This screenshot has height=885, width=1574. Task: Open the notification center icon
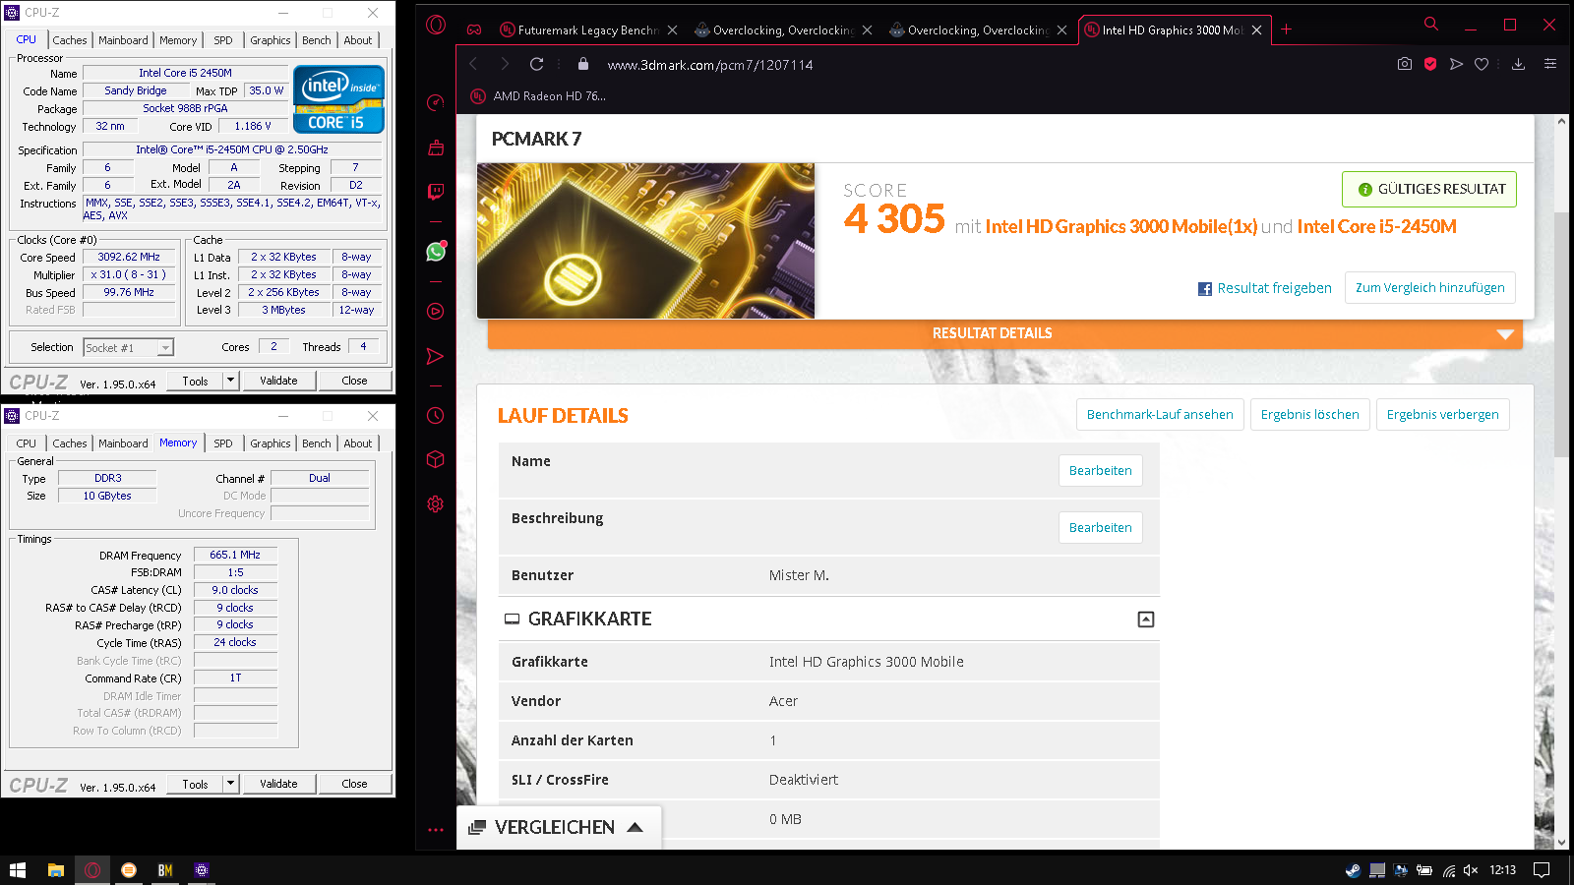tap(1542, 870)
